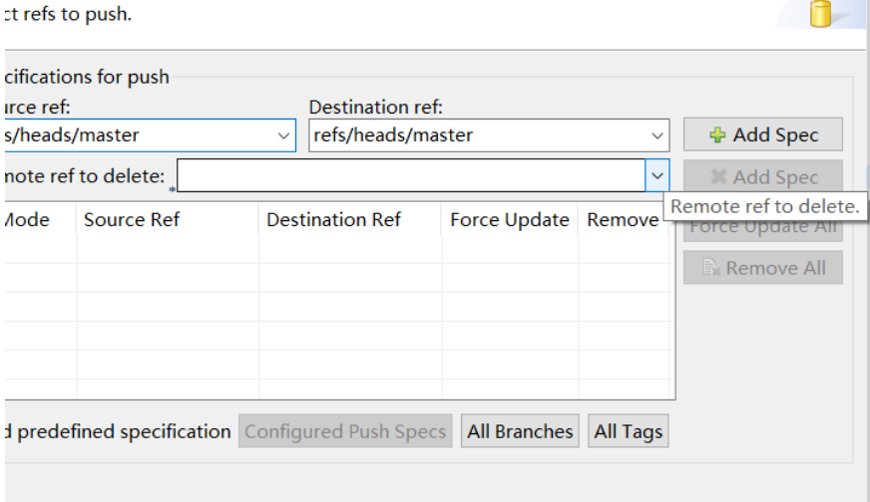
Task: Click the empty Remote ref to delete field
Action: [x=409, y=176]
